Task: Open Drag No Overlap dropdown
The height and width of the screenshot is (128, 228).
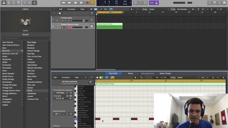Action: [183, 9]
